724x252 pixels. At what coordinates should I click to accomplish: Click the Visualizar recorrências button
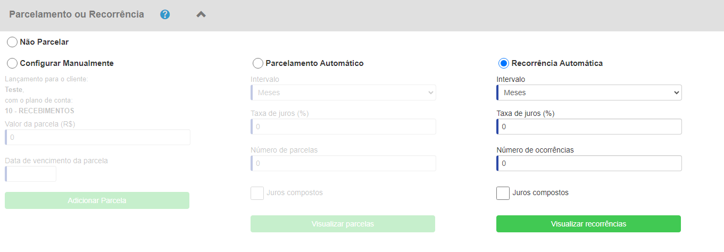point(588,224)
